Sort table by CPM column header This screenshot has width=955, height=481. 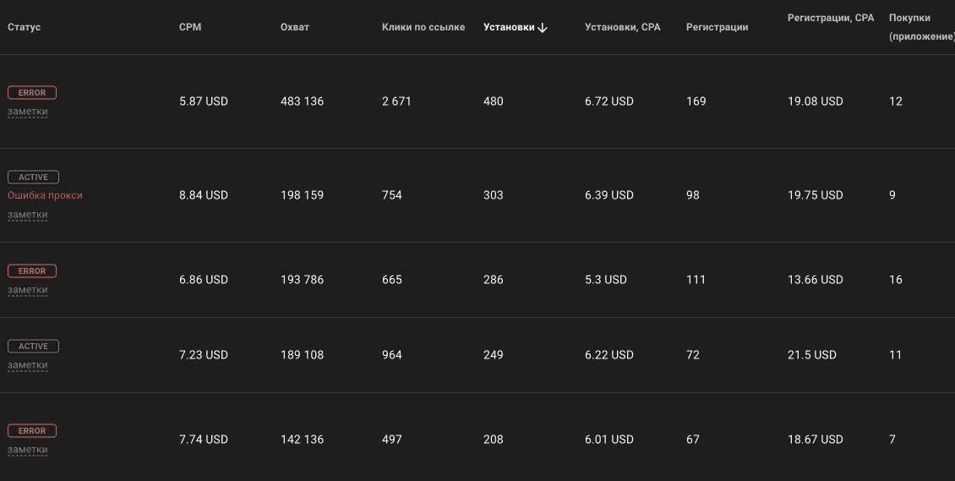point(190,27)
